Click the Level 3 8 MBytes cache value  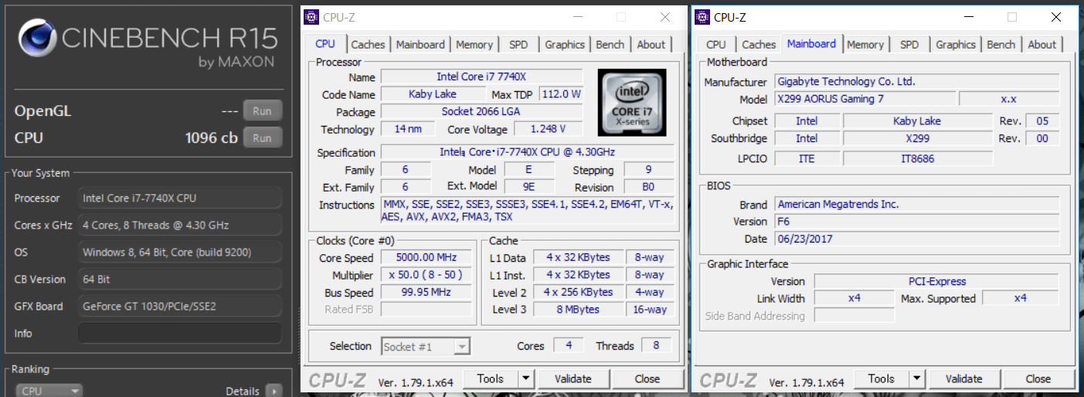click(579, 310)
